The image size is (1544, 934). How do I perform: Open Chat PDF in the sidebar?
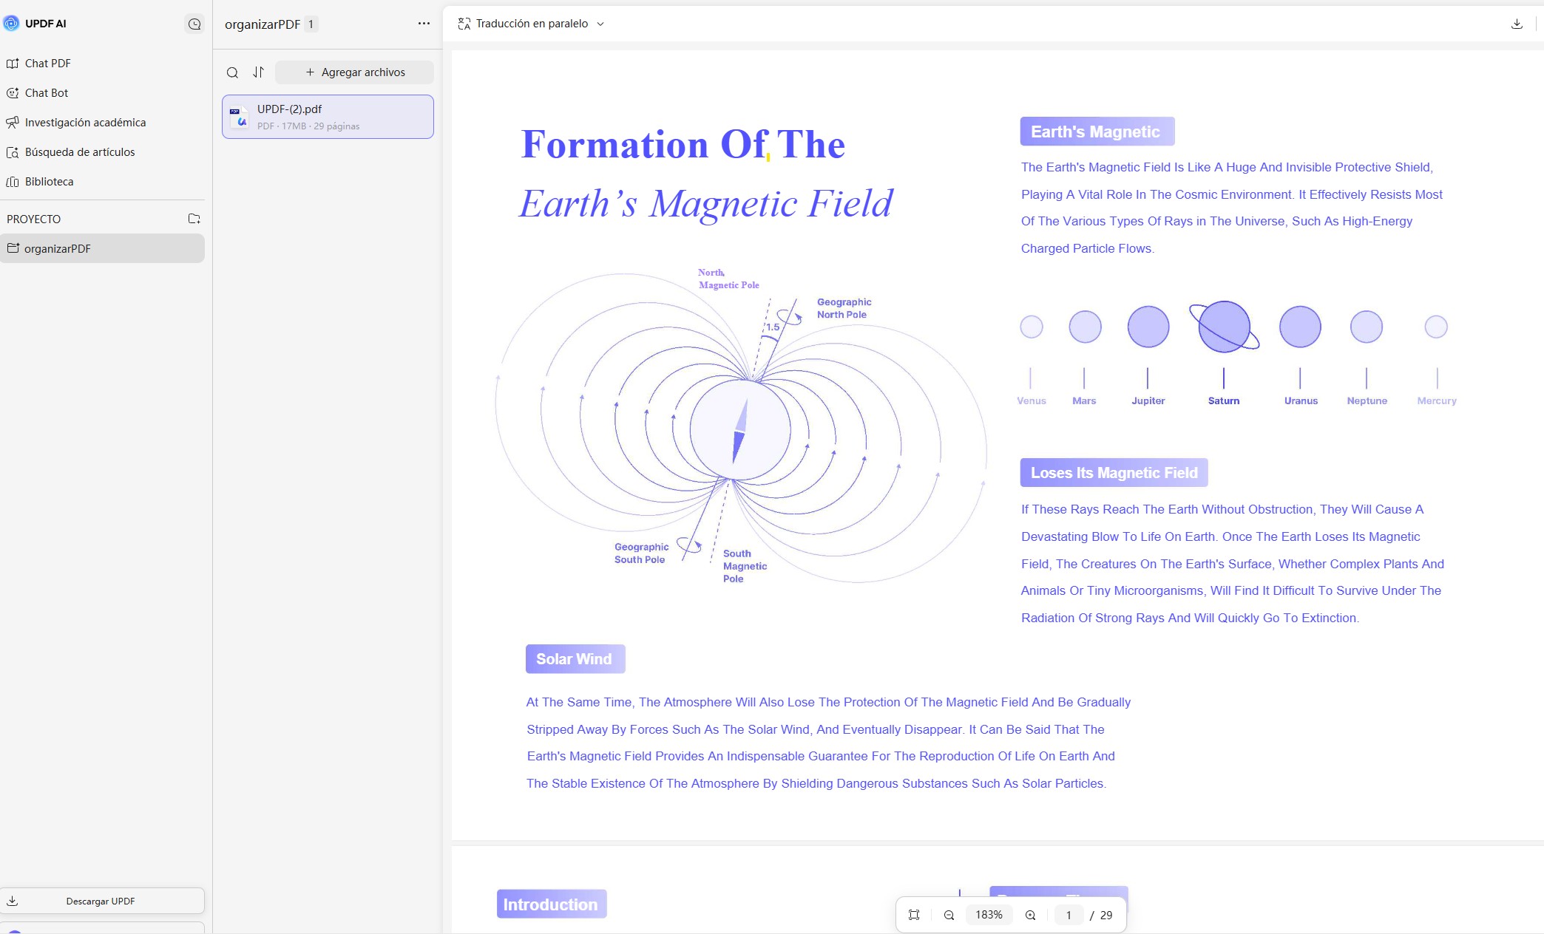(x=48, y=64)
